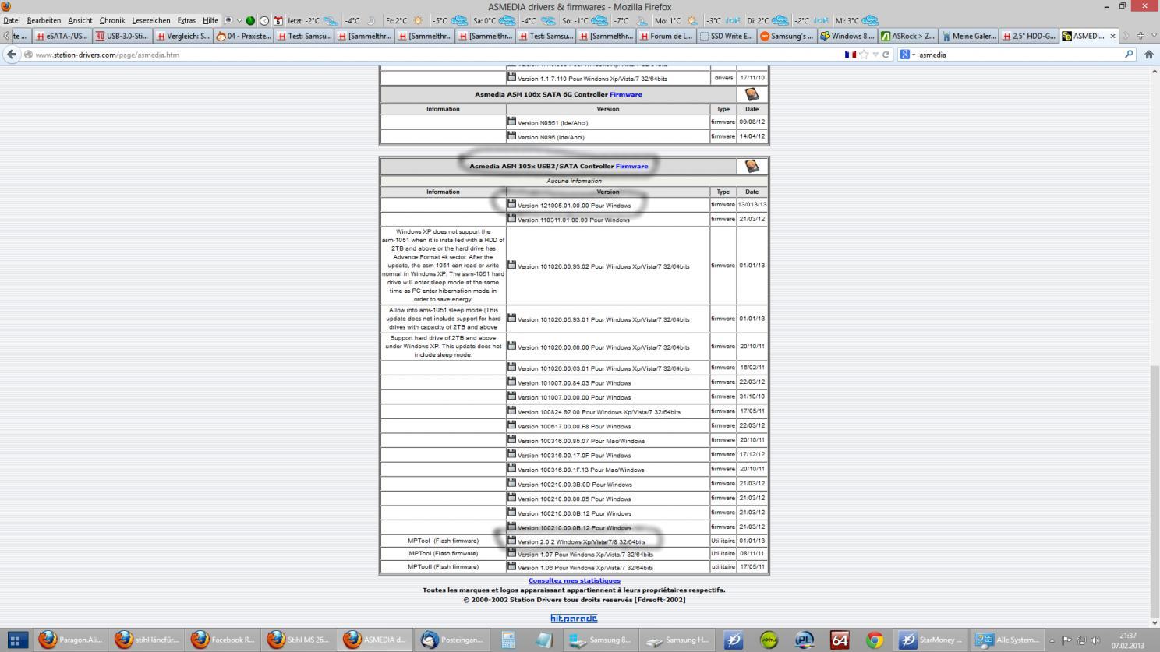The height and width of the screenshot is (652, 1160).
Task: Open Google Chrome from the taskbar
Action: (875, 640)
